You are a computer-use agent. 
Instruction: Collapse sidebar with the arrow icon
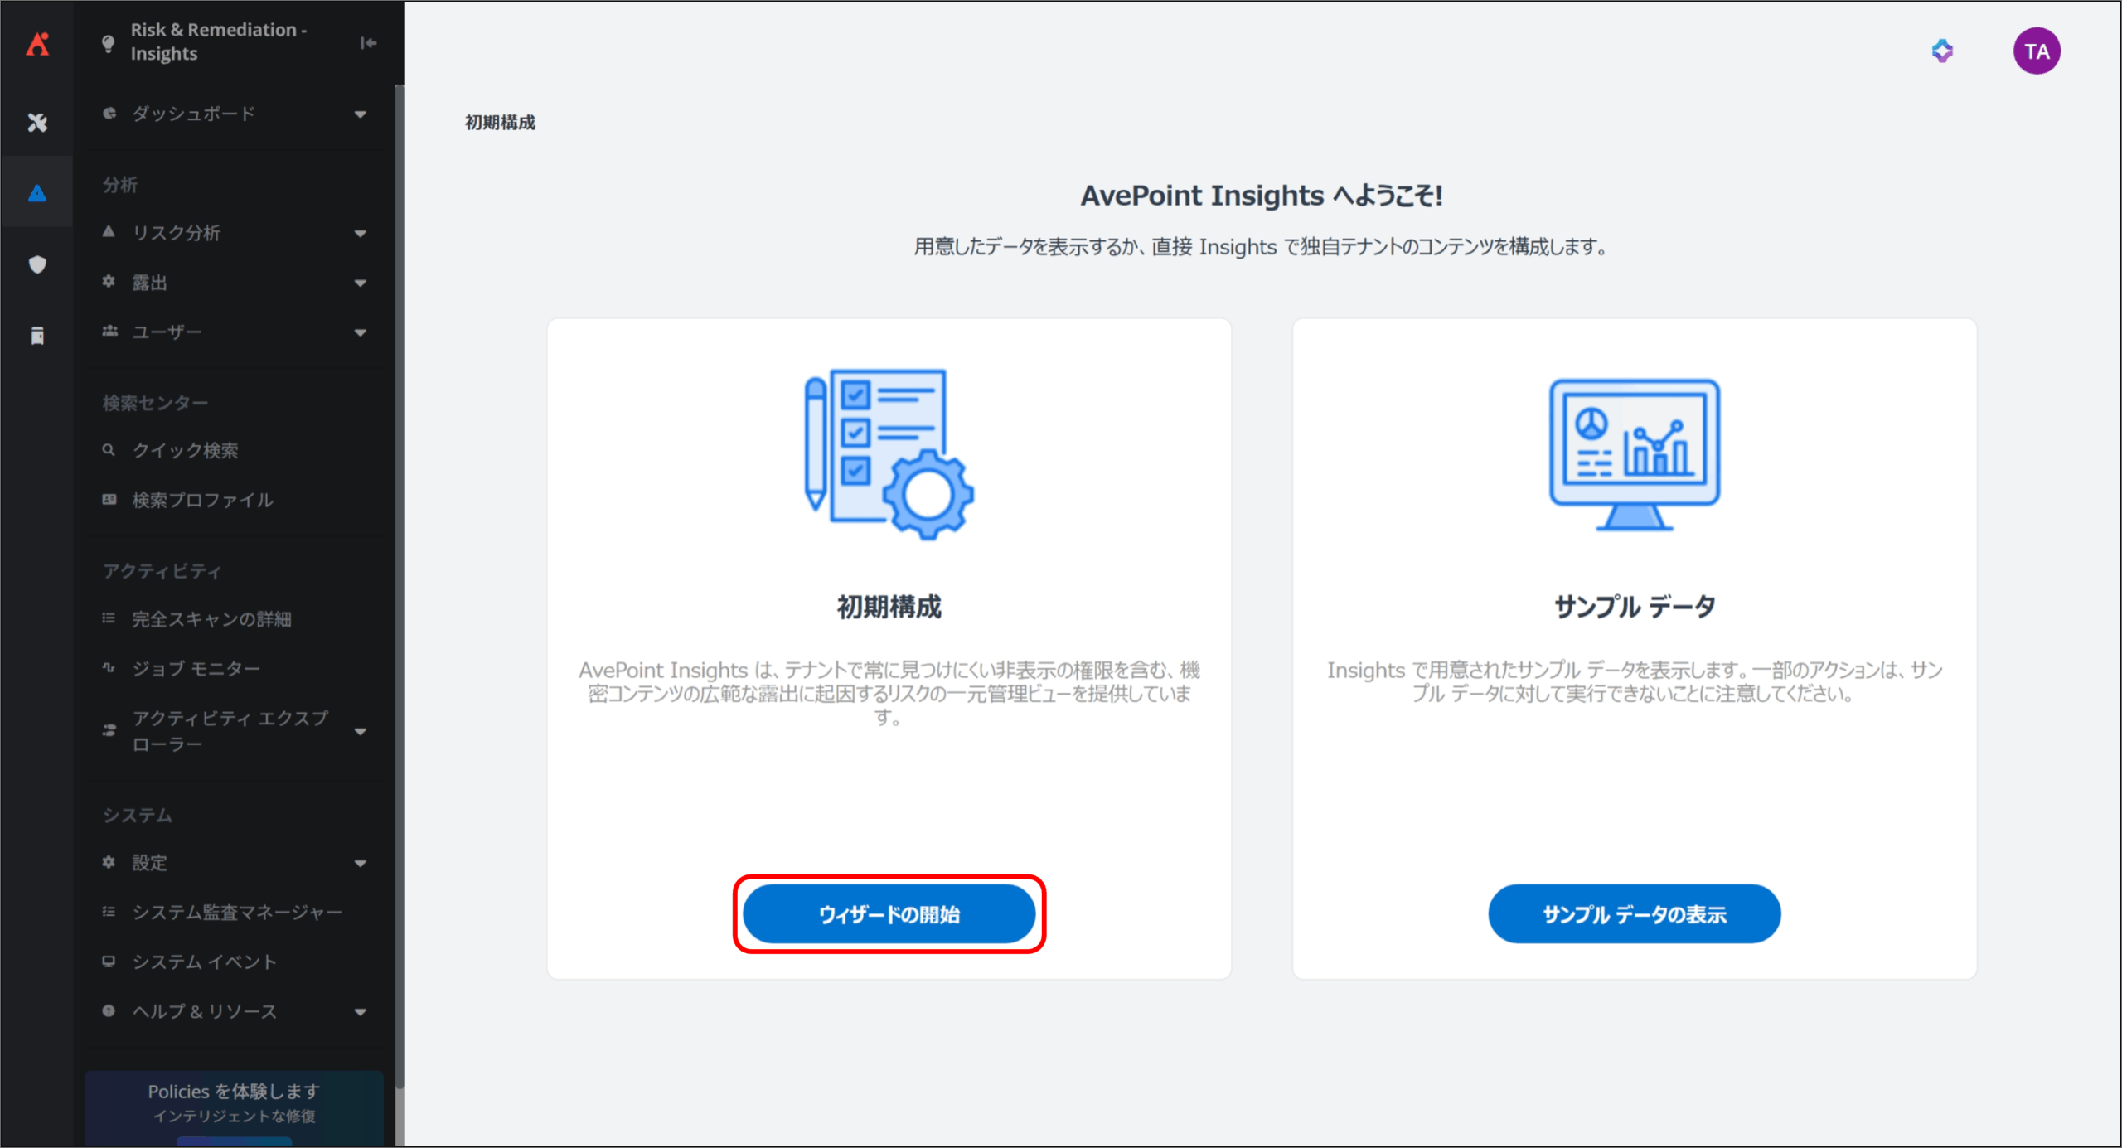click(368, 42)
